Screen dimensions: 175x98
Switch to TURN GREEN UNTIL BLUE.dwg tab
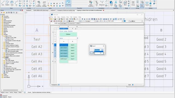tap(41, 10)
